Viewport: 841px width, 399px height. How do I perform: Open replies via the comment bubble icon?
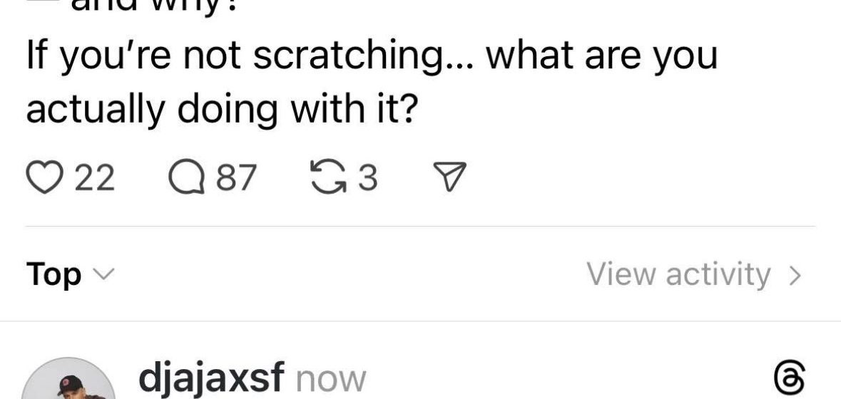coord(185,178)
